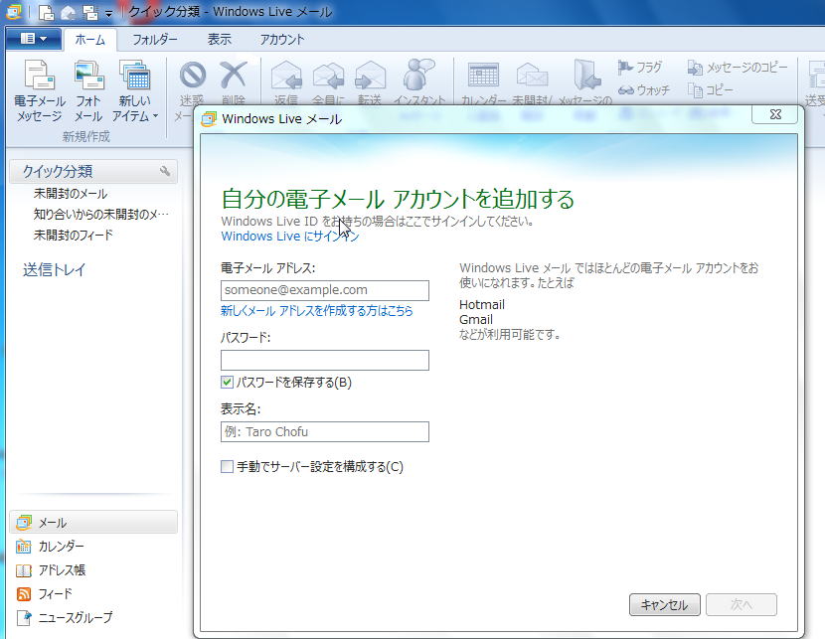Select 未開封のフィード quick view

[74, 236]
